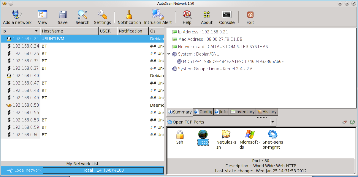358x177 pixels.
Task: Click the Save floppy disk icon
Action: (x=63, y=14)
